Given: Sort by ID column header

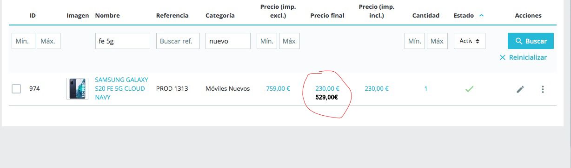Looking at the screenshot, I should [33, 15].
